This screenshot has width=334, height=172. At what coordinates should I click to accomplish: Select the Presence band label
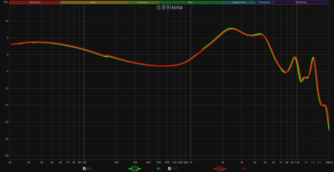(x=264, y=2)
